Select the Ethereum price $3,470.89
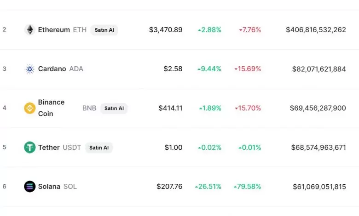Screen dimensions: 359x216 click(166, 30)
